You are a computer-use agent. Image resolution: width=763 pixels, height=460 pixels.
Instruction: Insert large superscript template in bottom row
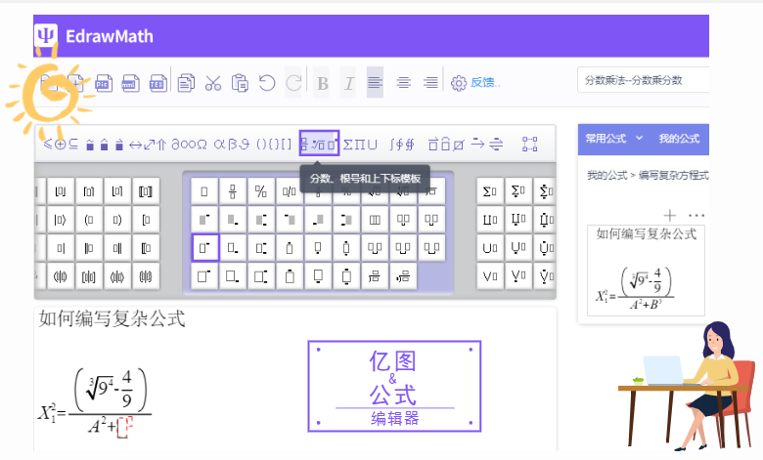click(204, 276)
